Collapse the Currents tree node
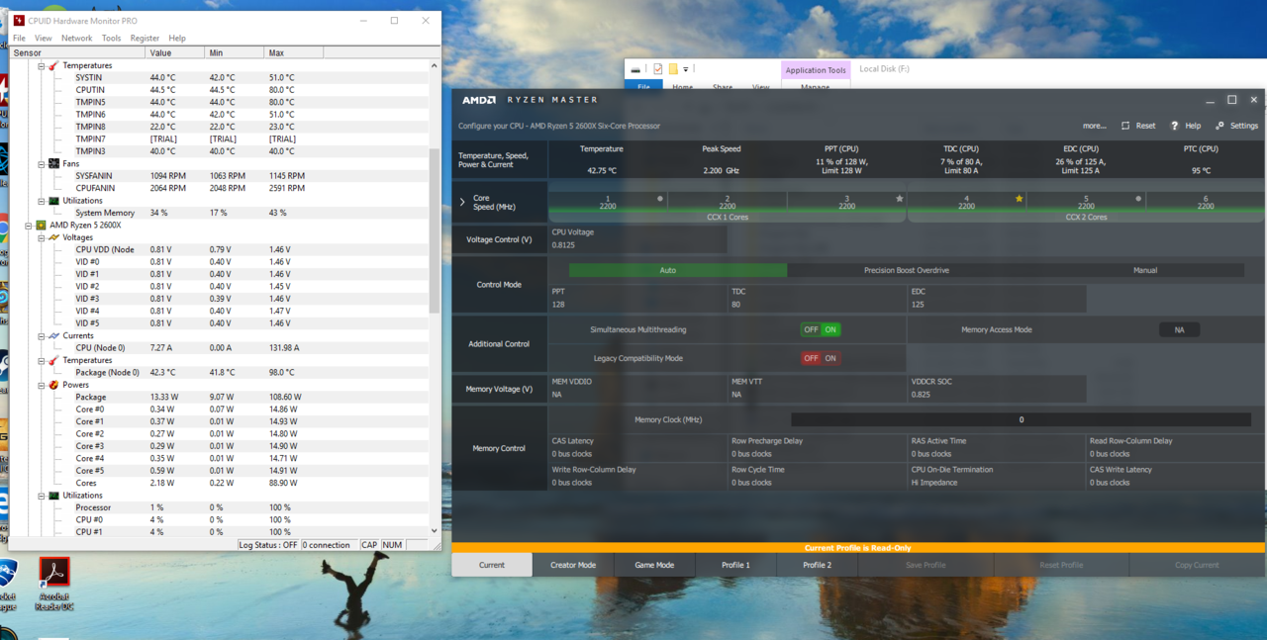This screenshot has height=640, width=1267. coord(42,335)
